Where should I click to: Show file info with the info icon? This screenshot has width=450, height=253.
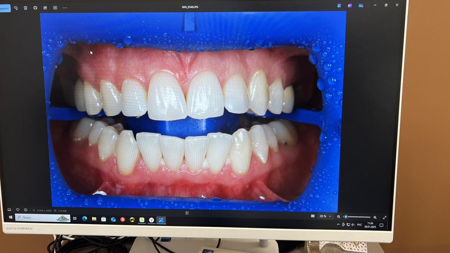(26, 210)
